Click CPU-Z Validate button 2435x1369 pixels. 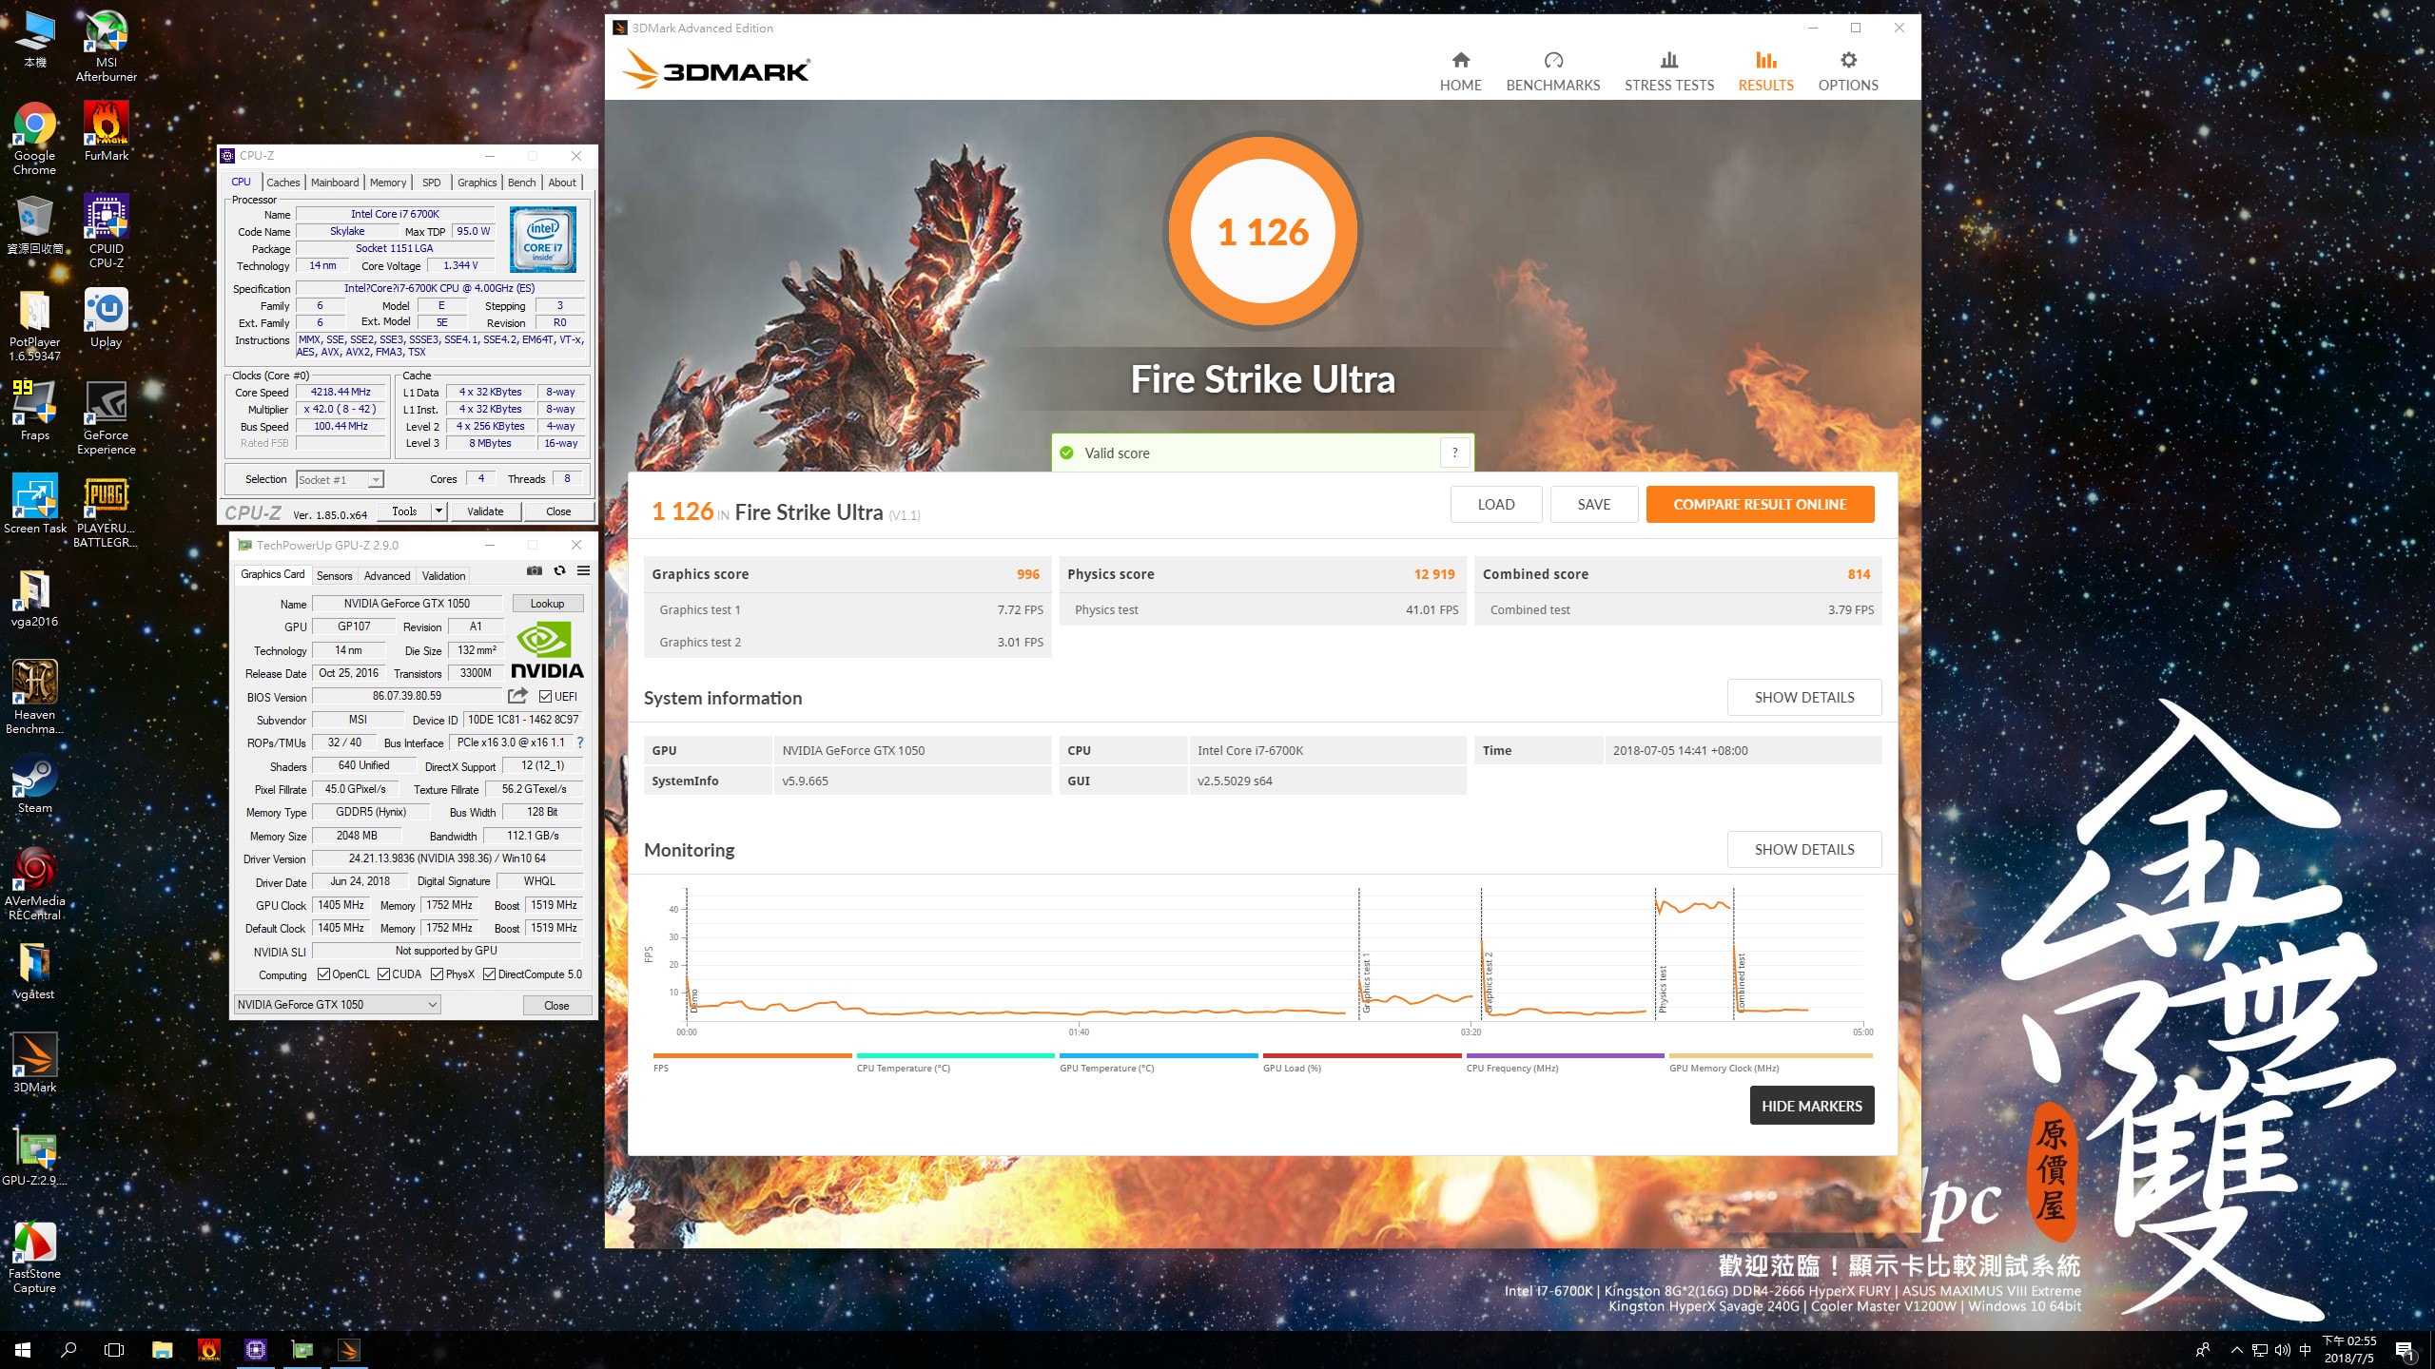(485, 511)
